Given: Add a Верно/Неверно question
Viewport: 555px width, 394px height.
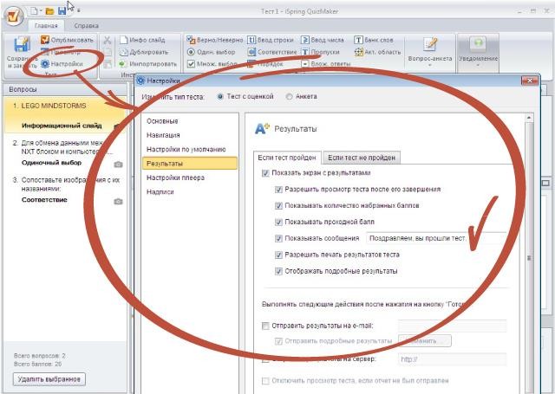Looking at the screenshot, I should [x=215, y=40].
